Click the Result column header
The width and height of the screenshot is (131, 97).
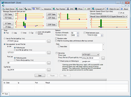click(75, 83)
